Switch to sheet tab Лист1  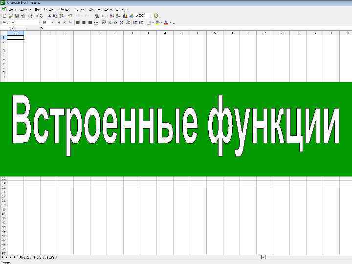pyautogui.click(x=24, y=257)
